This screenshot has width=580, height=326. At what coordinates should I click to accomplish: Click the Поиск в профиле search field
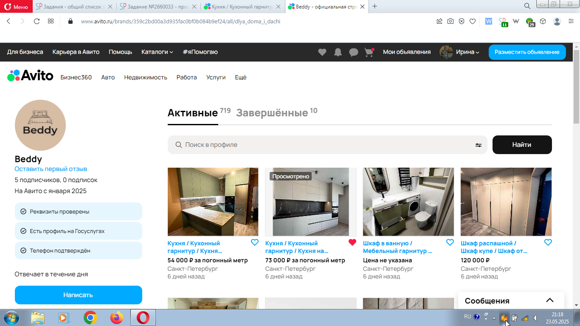point(327,145)
